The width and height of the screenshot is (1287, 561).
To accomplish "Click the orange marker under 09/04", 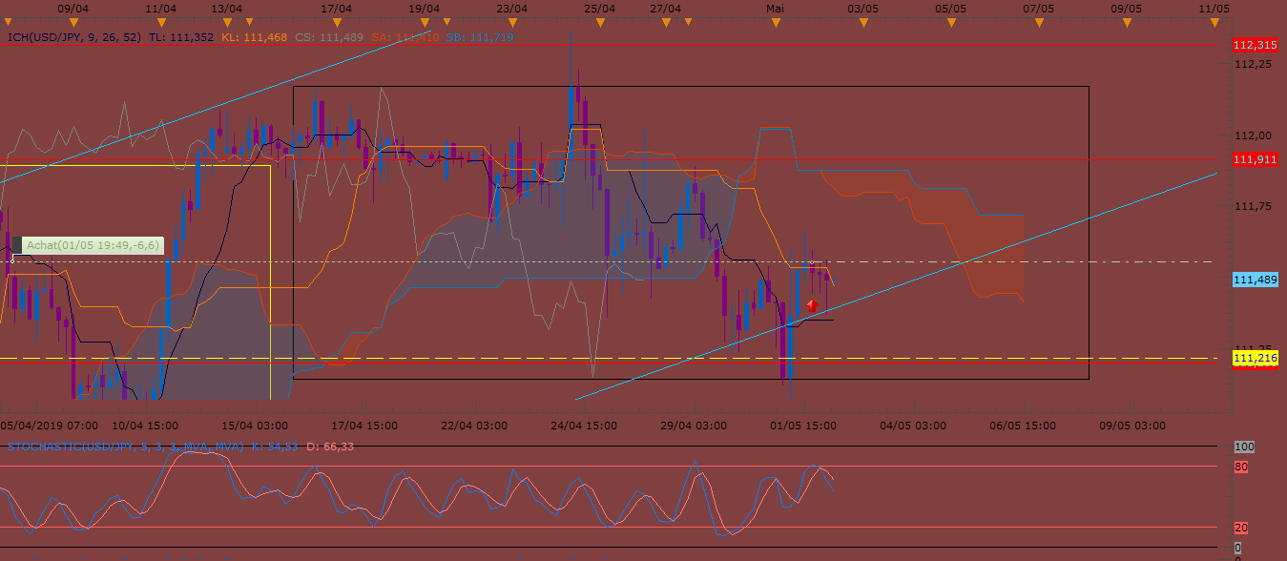I will pyautogui.click(x=73, y=21).
